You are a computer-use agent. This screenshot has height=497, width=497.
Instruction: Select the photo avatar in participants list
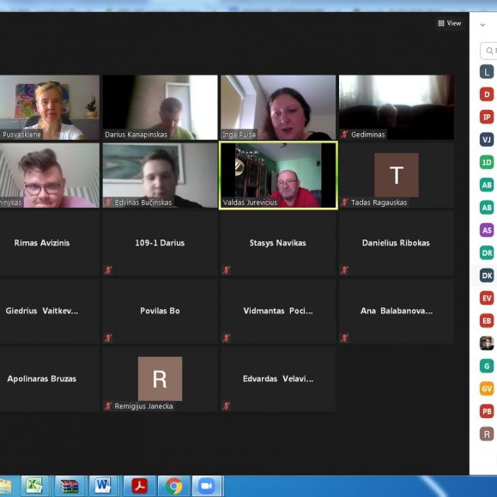pos(487,343)
